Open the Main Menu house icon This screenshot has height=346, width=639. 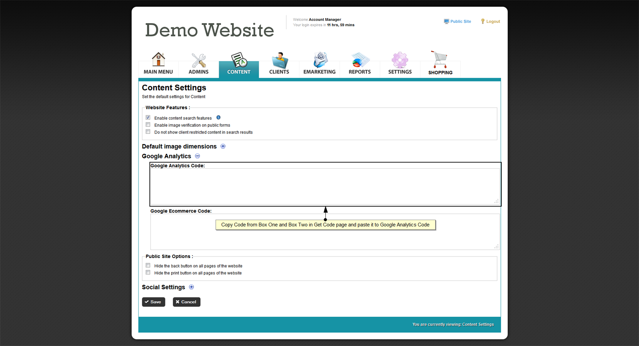158,60
